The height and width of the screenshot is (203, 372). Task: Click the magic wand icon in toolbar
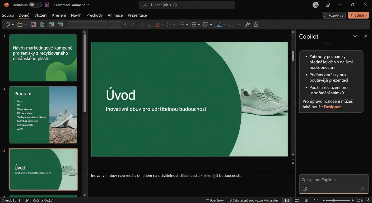click(248, 25)
